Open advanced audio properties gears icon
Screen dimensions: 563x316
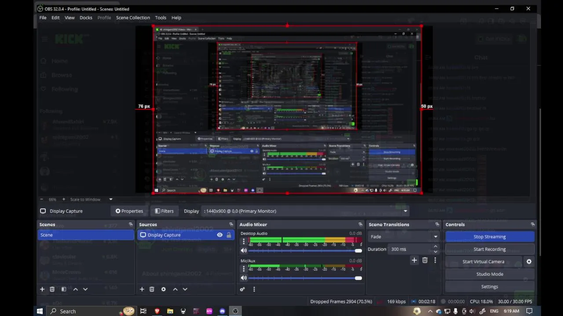coord(242,289)
